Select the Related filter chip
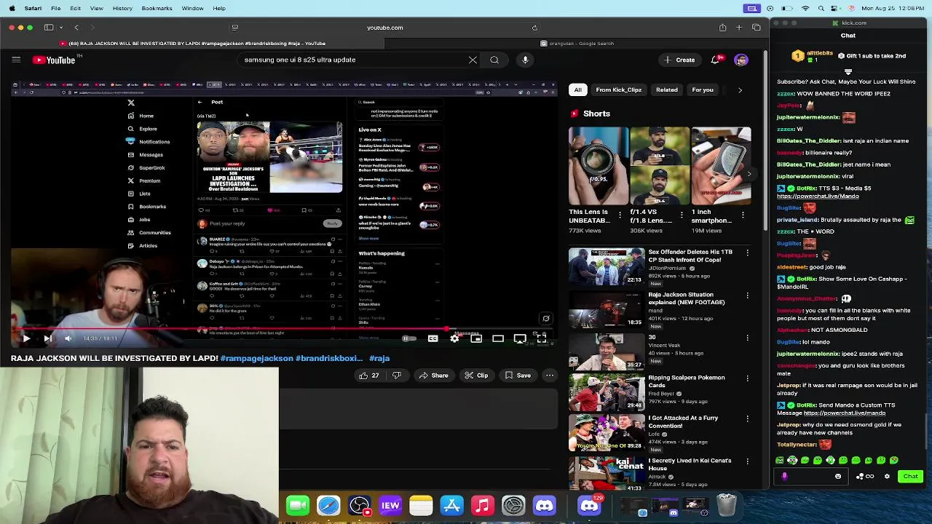Image resolution: width=932 pixels, height=524 pixels. pos(667,90)
